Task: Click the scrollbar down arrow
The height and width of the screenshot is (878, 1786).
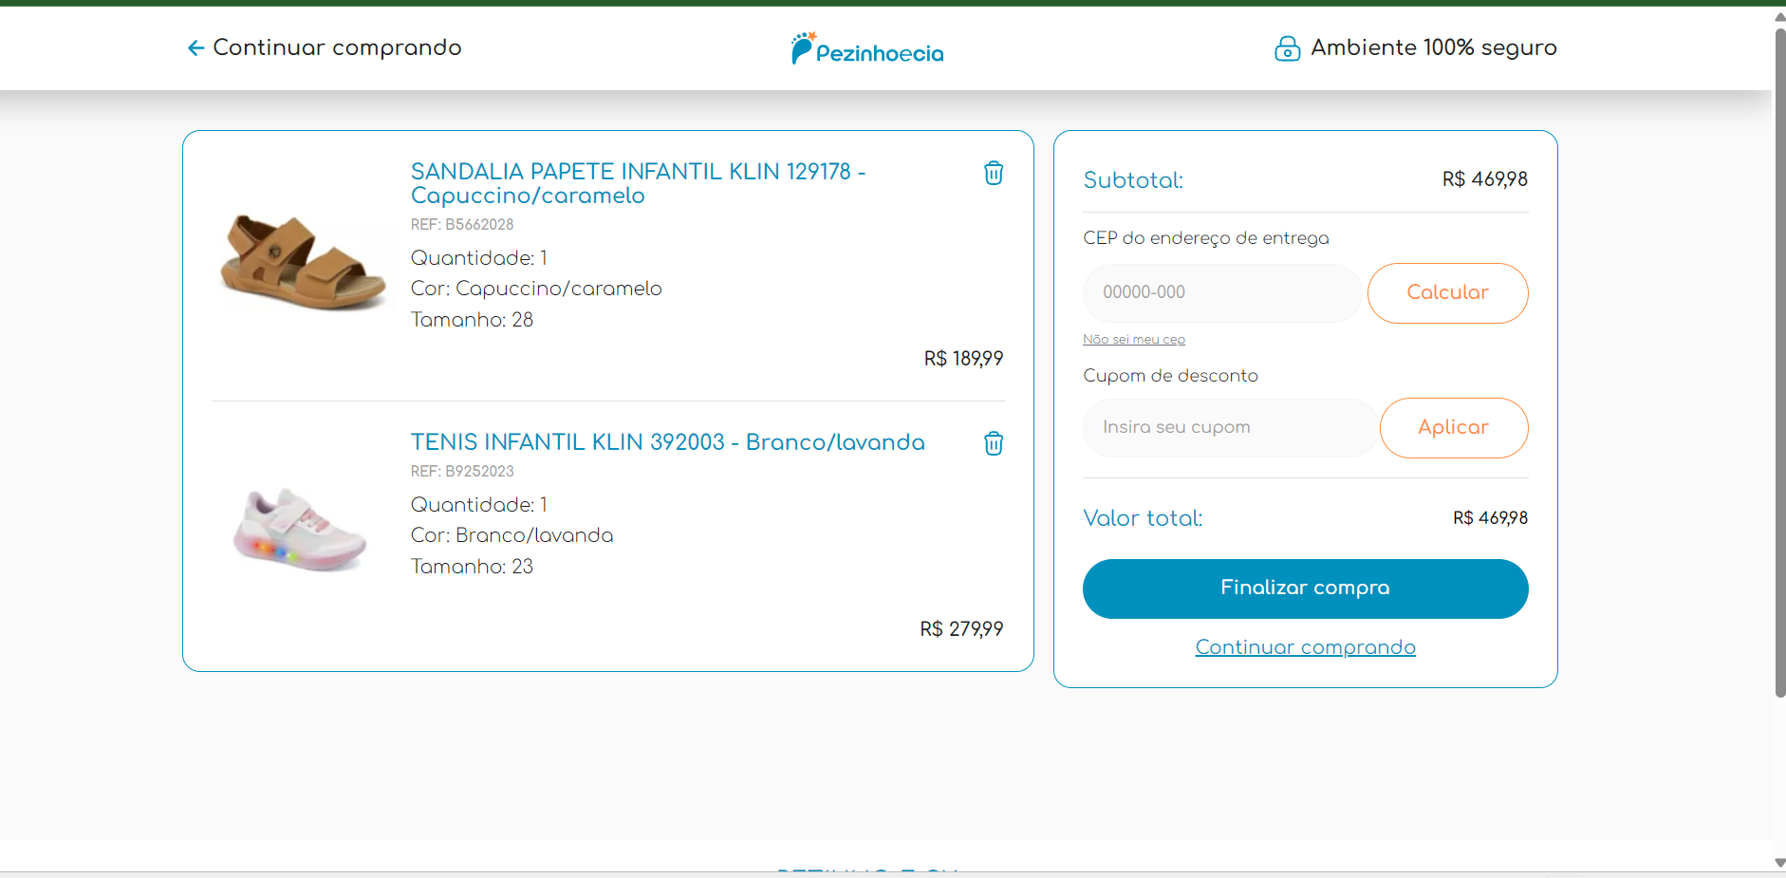Action: coord(1779,863)
